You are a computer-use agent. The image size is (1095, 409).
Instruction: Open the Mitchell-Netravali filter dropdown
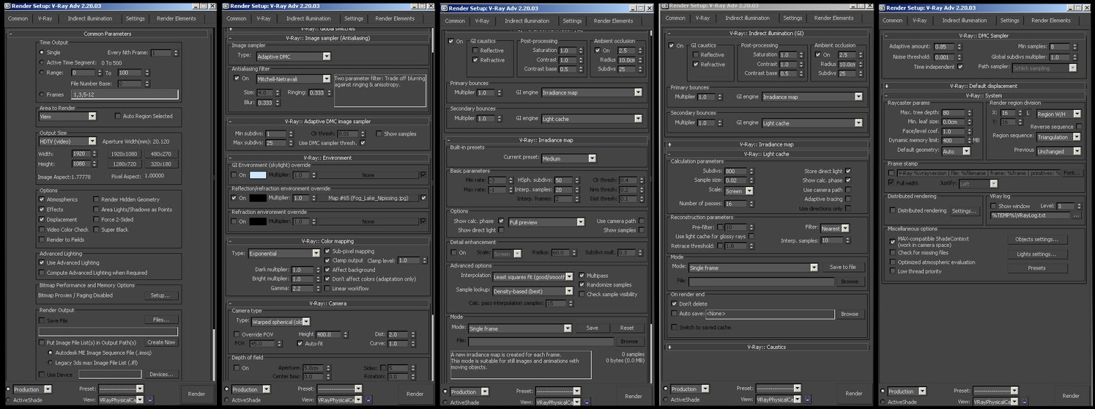tap(293, 79)
